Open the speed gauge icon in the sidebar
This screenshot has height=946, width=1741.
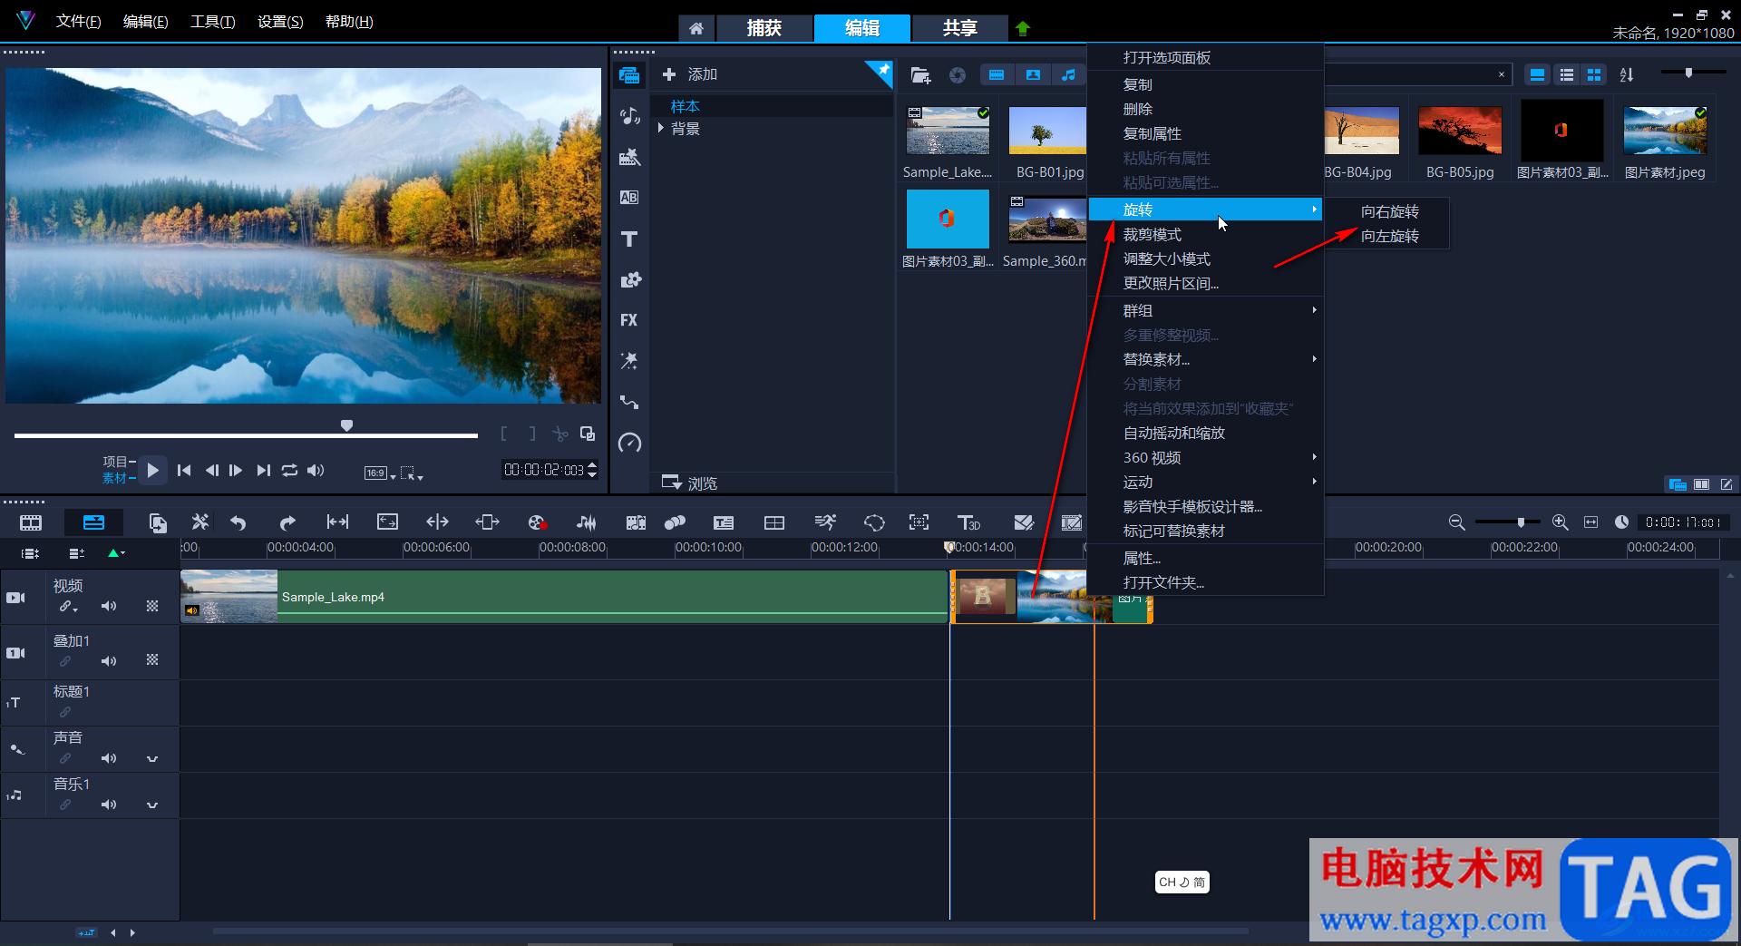(x=629, y=443)
